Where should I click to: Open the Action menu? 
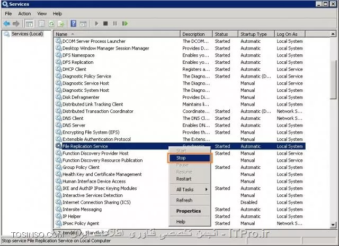24,14
